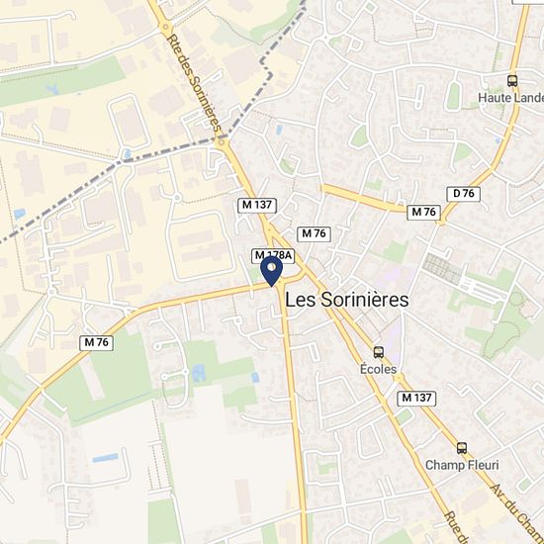The image size is (544, 544).
Task: Click M 76 shield left of green fields
Action: 97,343
